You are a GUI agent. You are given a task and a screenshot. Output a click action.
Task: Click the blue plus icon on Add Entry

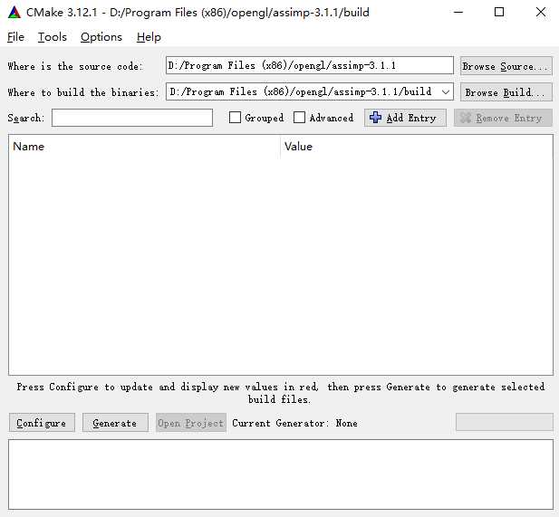click(x=375, y=117)
